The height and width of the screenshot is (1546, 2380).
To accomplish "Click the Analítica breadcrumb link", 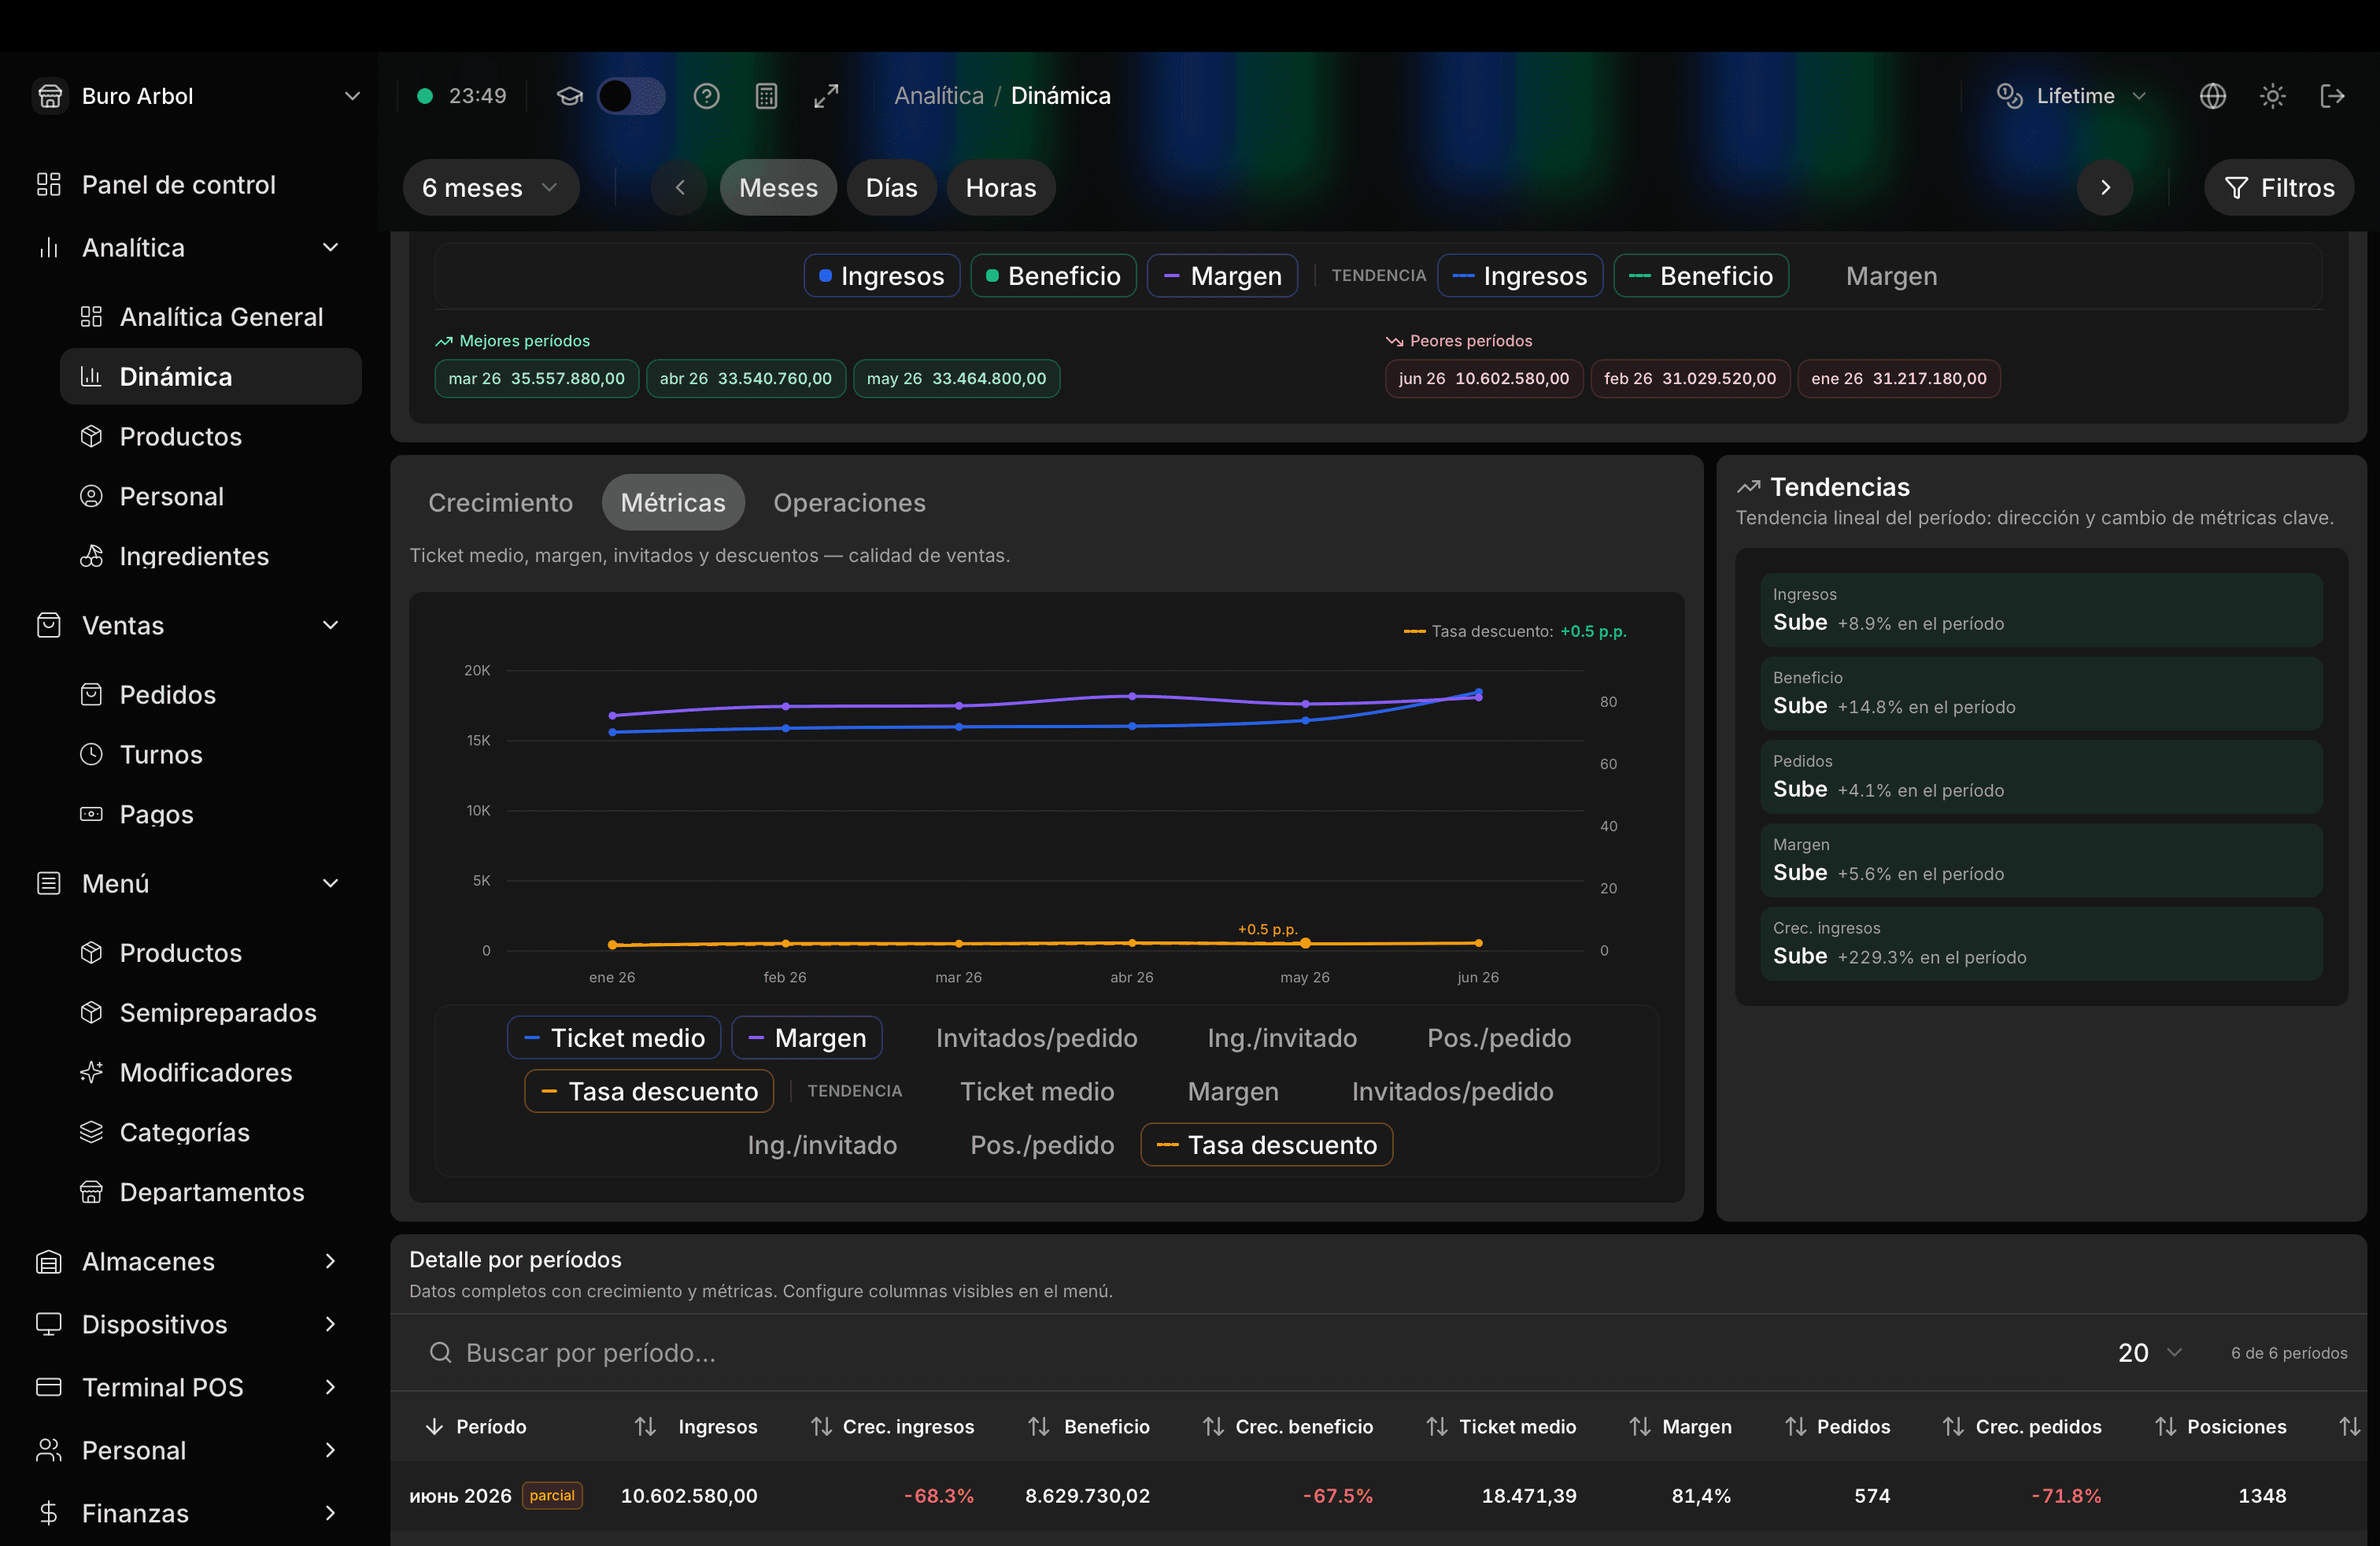I will point(939,96).
